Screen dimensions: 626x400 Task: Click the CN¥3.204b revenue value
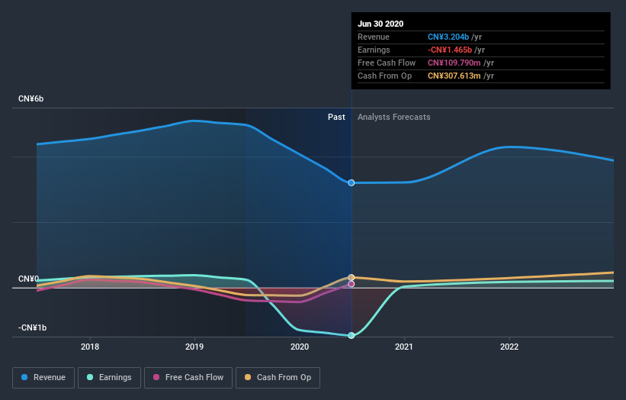pos(448,37)
